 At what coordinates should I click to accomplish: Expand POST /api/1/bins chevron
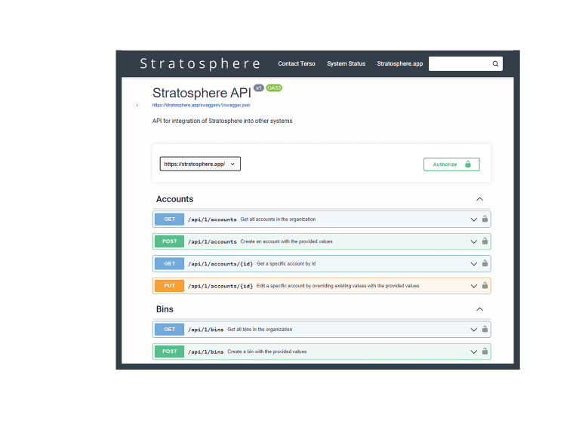pos(473,352)
